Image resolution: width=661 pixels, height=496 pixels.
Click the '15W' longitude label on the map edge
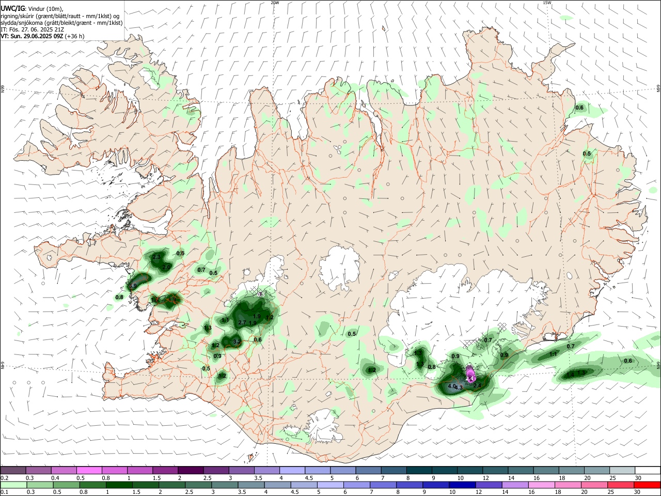(x=547, y=3)
